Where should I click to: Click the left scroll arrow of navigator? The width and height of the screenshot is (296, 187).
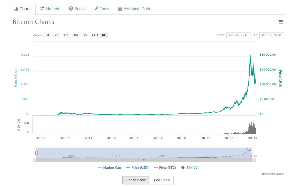(35, 160)
